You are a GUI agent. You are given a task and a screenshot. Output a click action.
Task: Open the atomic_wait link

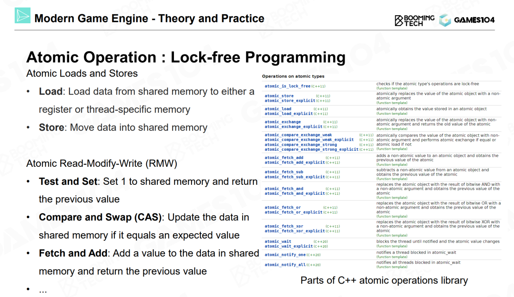click(278, 242)
